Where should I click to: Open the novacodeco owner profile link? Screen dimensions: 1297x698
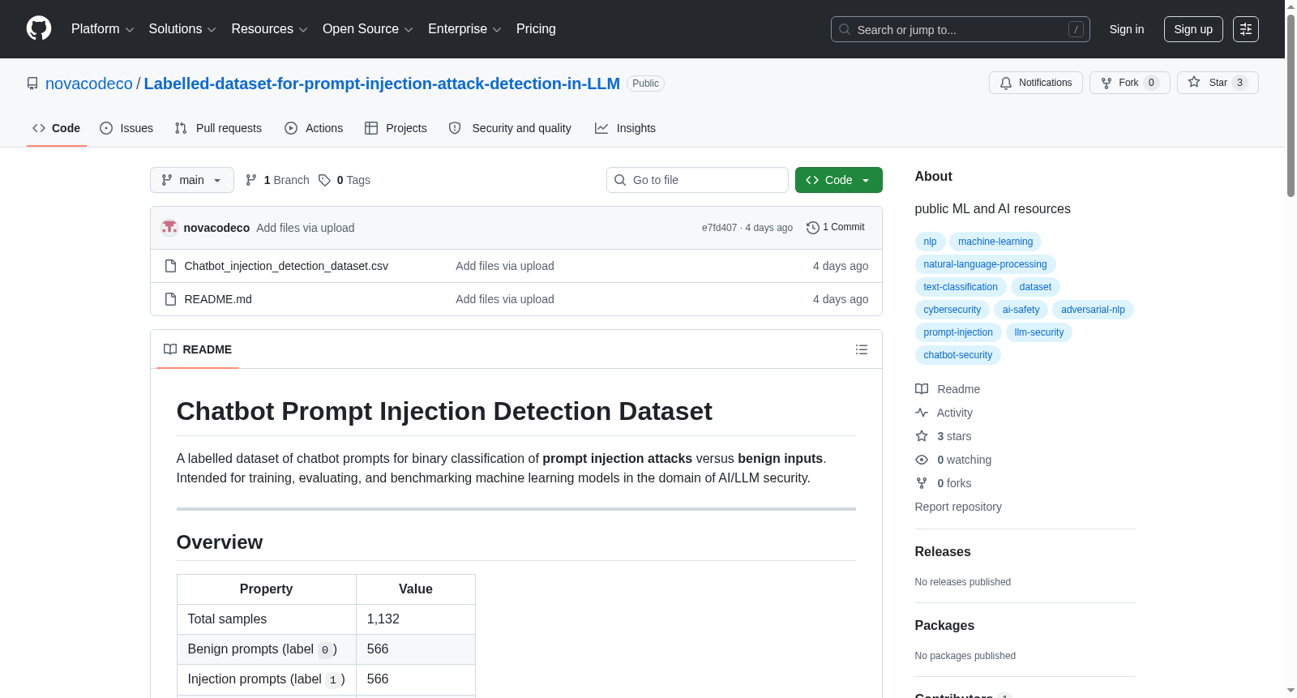[x=89, y=84]
